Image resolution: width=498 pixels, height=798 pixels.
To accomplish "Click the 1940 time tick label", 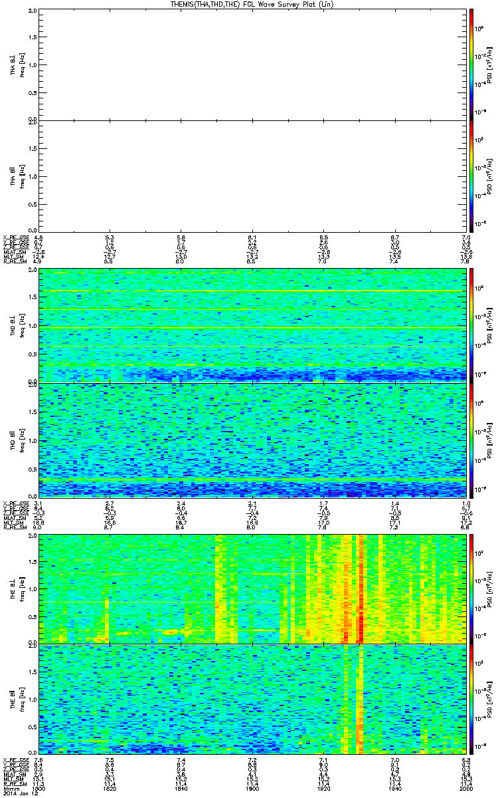I will (x=394, y=789).
